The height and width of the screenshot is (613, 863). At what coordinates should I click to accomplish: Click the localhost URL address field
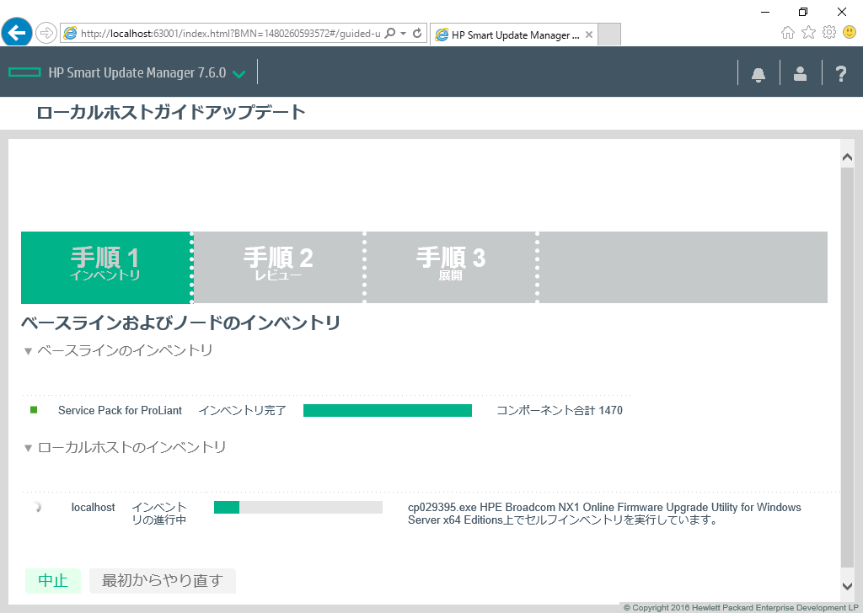(231, 34)
